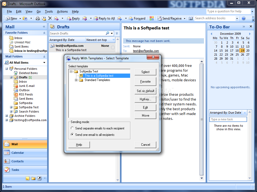
Task: Collapse the Personal Folders tree node
Action: click(6, 69)
